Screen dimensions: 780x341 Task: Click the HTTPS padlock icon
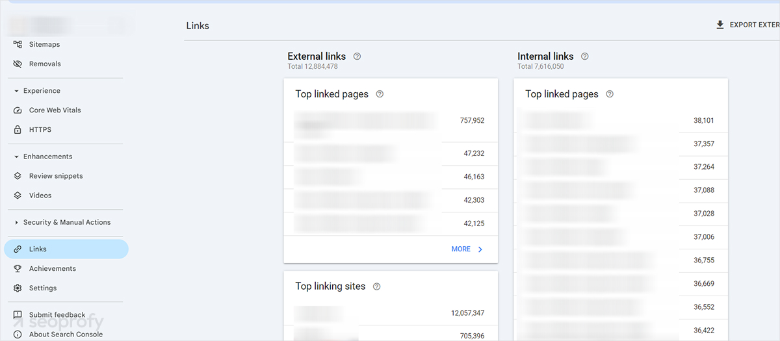tap(18, 130)
